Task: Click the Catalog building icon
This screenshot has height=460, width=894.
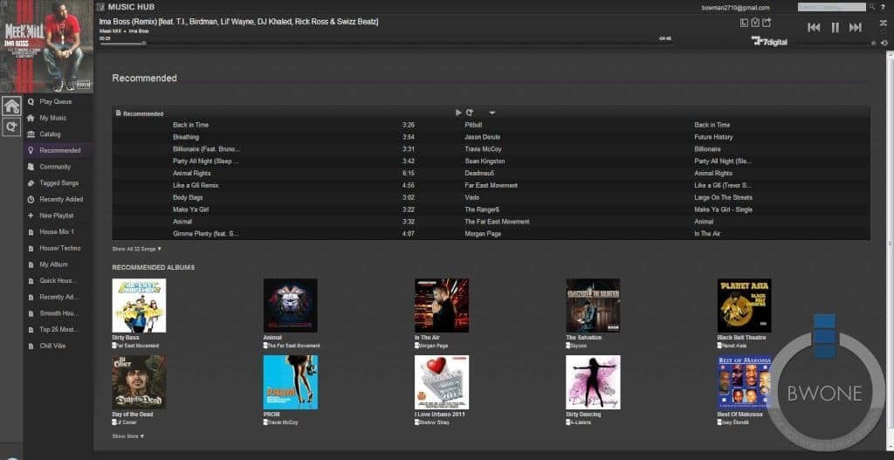Action: click(31, 134)
